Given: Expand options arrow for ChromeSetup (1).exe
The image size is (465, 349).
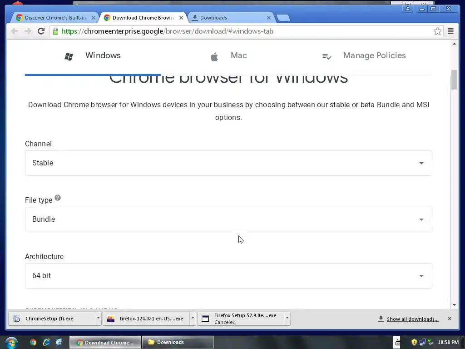Looking at the screenshot, I should tap(98, 319).
